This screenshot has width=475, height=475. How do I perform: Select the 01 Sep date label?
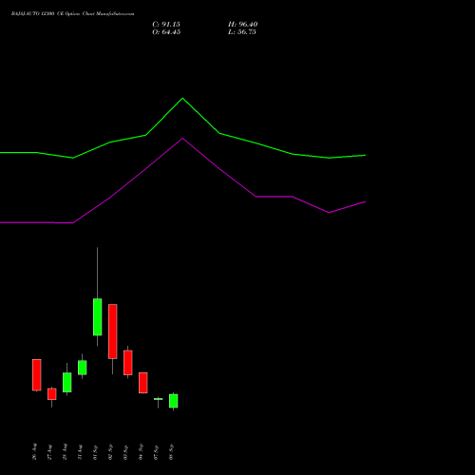click(95, 451)
